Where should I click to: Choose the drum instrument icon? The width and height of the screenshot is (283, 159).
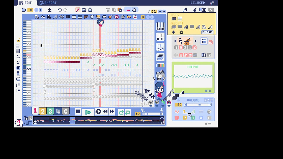[98, 17]
